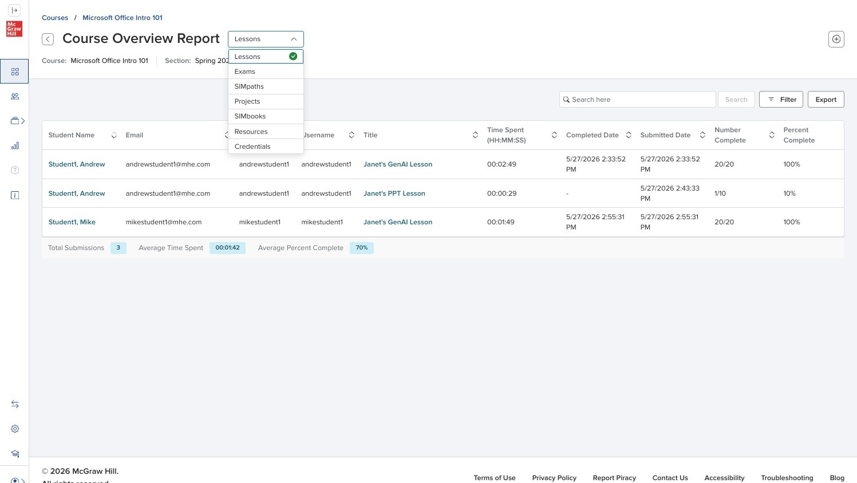The height and width of the screenshot is (483, 857).
Task: Open the Filter button
Action: pyautogui.click(x=781, y=100)
